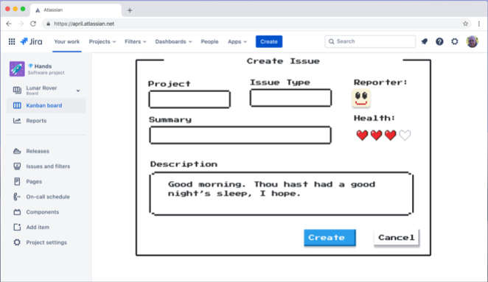
Task: Open Add item link in sidebar
Action: (x=38, y=228)
